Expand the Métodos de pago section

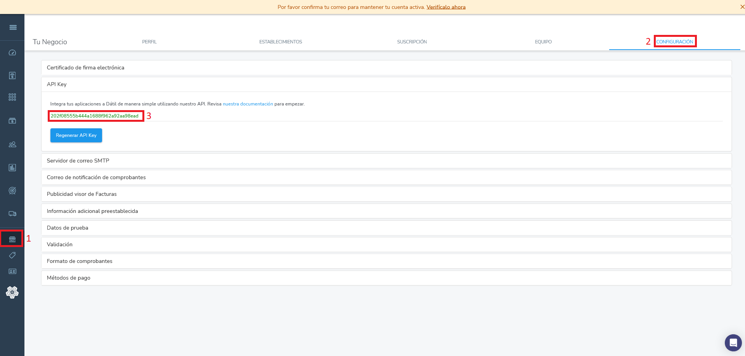click(69, 278)
